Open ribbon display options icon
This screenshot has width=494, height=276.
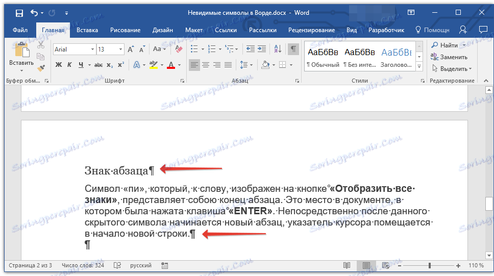click(x=411, y=13)
